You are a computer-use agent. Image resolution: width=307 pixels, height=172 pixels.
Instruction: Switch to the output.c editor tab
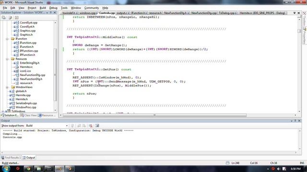tap(123, 13)
